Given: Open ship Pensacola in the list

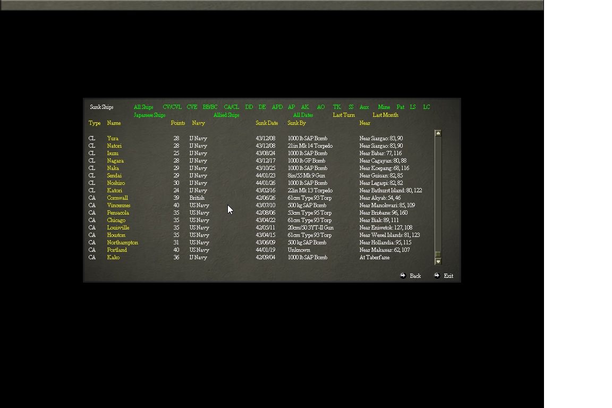Looking at the screenshot, I should [118, 213].
